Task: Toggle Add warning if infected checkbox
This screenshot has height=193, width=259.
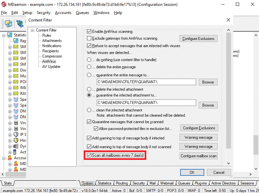Action: click(89, 138)
